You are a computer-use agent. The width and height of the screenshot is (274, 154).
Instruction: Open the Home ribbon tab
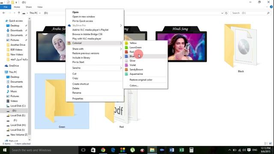tap(17, 7)
